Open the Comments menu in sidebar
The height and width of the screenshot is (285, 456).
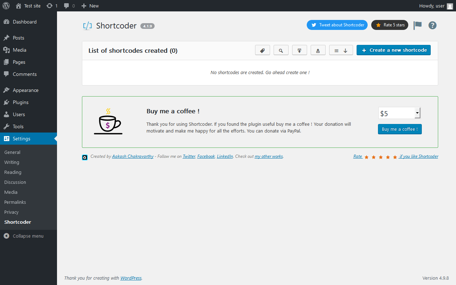pos(28,74)
